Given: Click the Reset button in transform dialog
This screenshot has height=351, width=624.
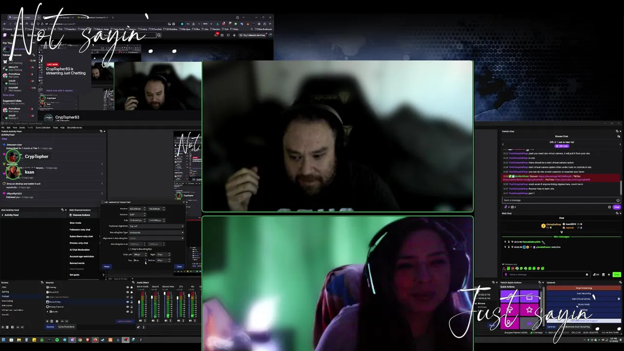Looking at the screenshot, I should pos(107,267).
